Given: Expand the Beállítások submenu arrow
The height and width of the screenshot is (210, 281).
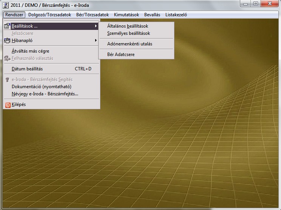Looking at the screenshot, I should point(96,26).
